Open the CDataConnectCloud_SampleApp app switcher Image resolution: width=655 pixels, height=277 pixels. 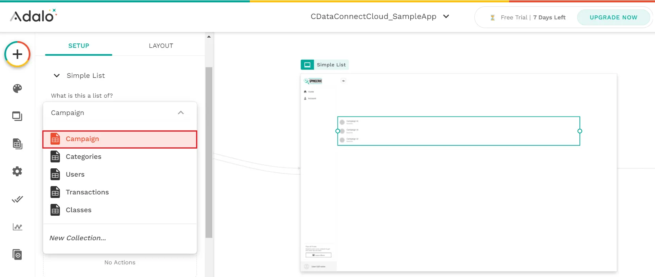379,17
